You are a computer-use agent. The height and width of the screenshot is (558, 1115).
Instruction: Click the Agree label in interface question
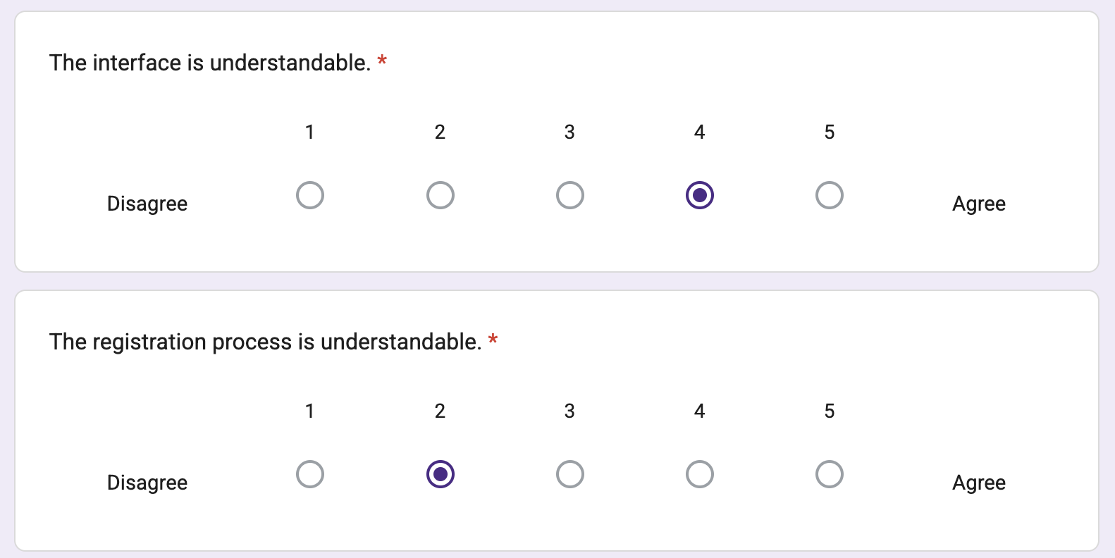pos(978,204)
